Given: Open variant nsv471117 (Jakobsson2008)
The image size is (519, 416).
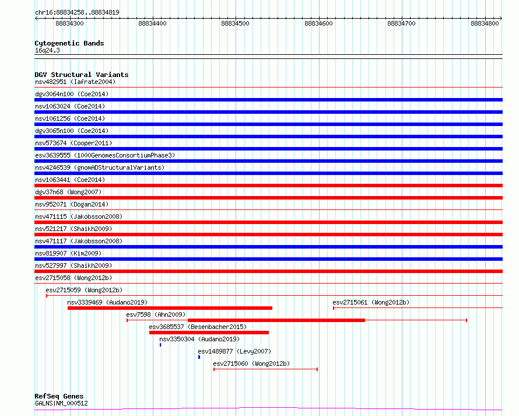Looking at the screenshot, I should coord(79,241).
